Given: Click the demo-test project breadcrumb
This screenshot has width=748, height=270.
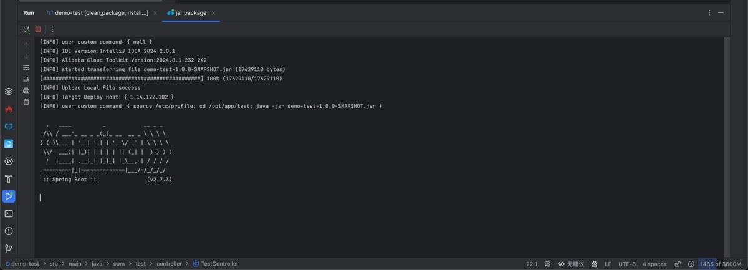Looking at the screenshot, I should point(24,264).
